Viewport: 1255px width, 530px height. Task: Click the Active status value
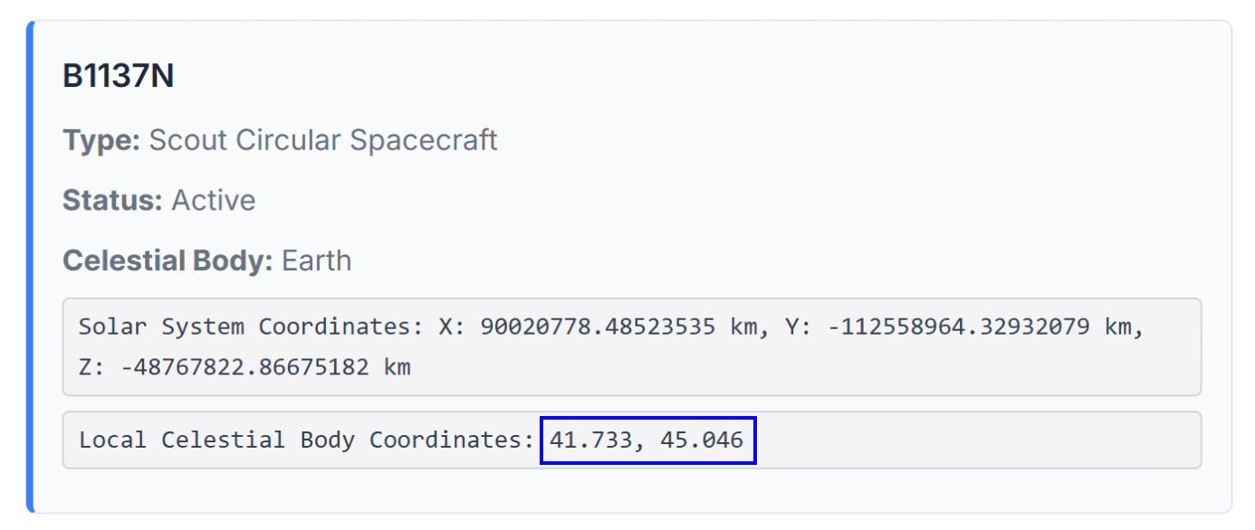(214, 200)
